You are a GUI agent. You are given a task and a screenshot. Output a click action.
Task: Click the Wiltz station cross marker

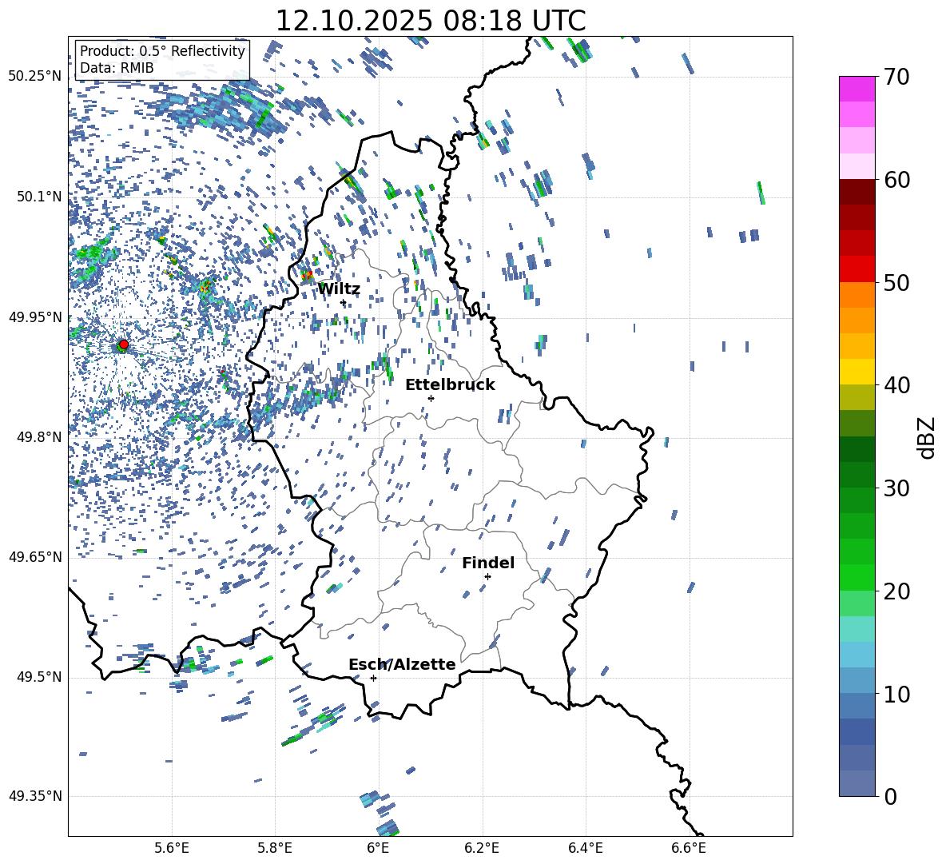[x=344, y=303]
